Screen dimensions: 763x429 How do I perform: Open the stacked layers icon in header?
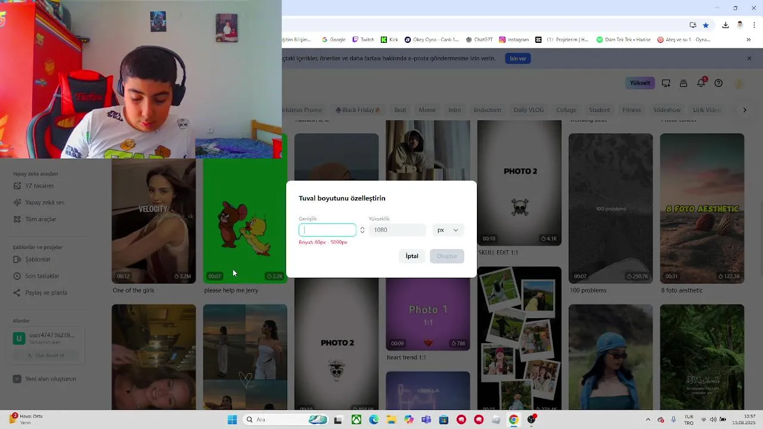684,83
